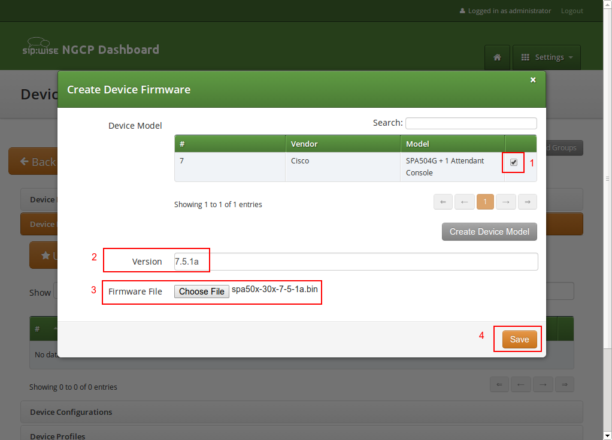This screenshot has height=440, width=612.
Task: Close the Create Device Firmware dialog
Action: tap(533, 80)
